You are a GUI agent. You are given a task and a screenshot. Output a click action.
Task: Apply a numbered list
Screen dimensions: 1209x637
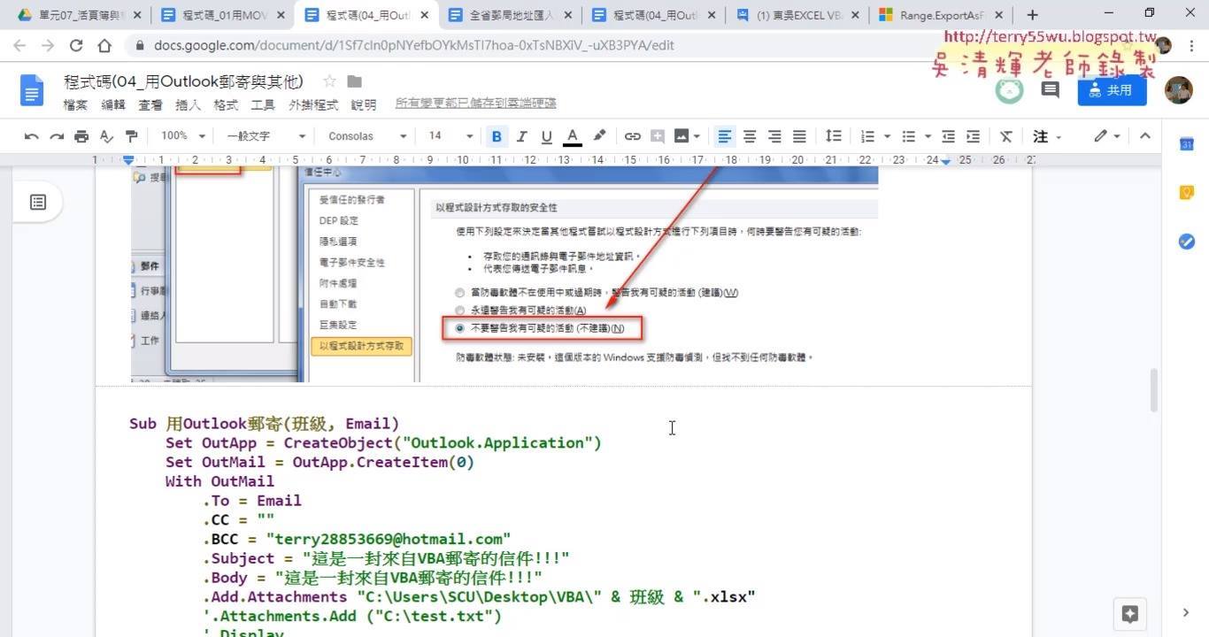point(866,136)
